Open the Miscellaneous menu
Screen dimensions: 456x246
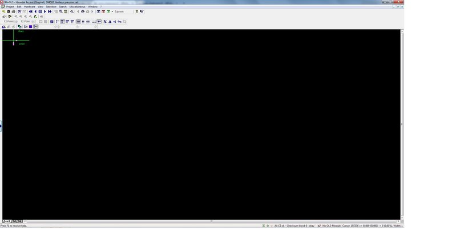coord(78,6)
